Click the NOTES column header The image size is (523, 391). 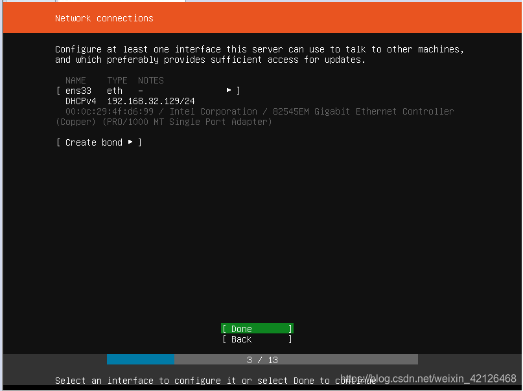(151, 81)
